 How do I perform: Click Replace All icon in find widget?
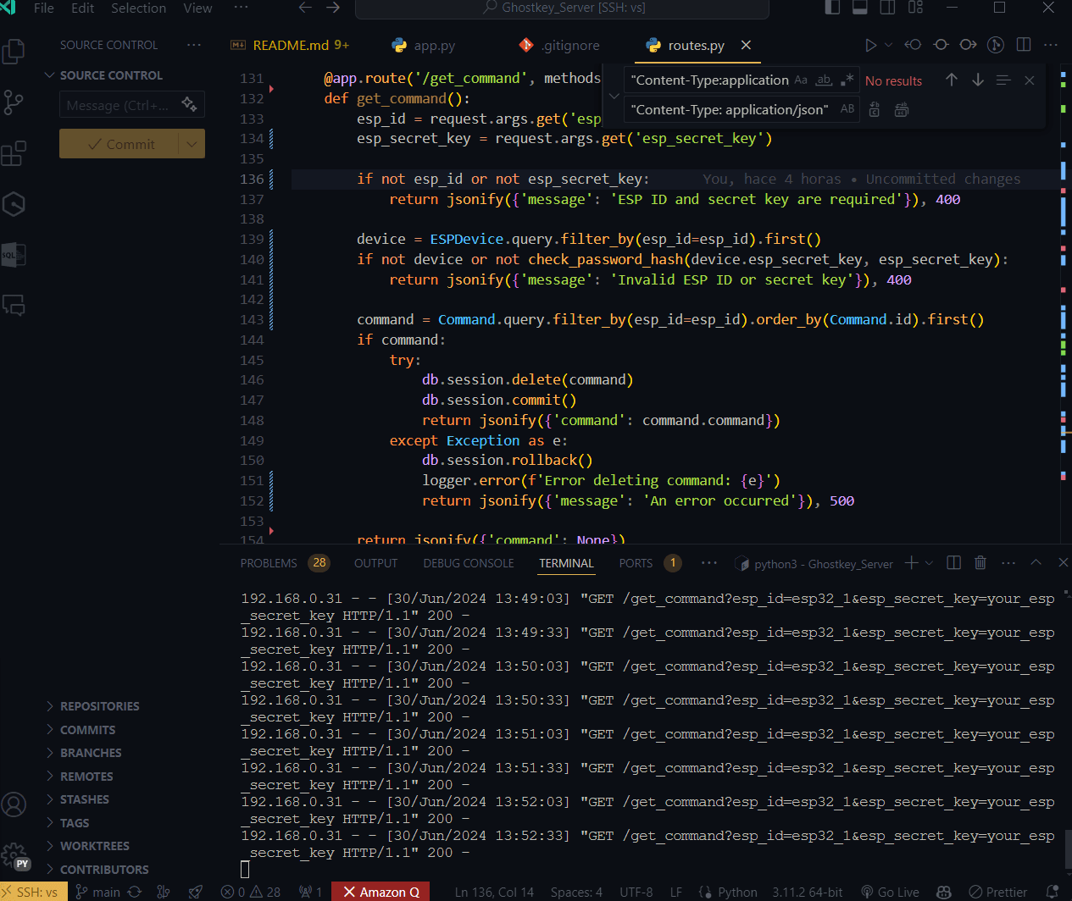point(902,109)
